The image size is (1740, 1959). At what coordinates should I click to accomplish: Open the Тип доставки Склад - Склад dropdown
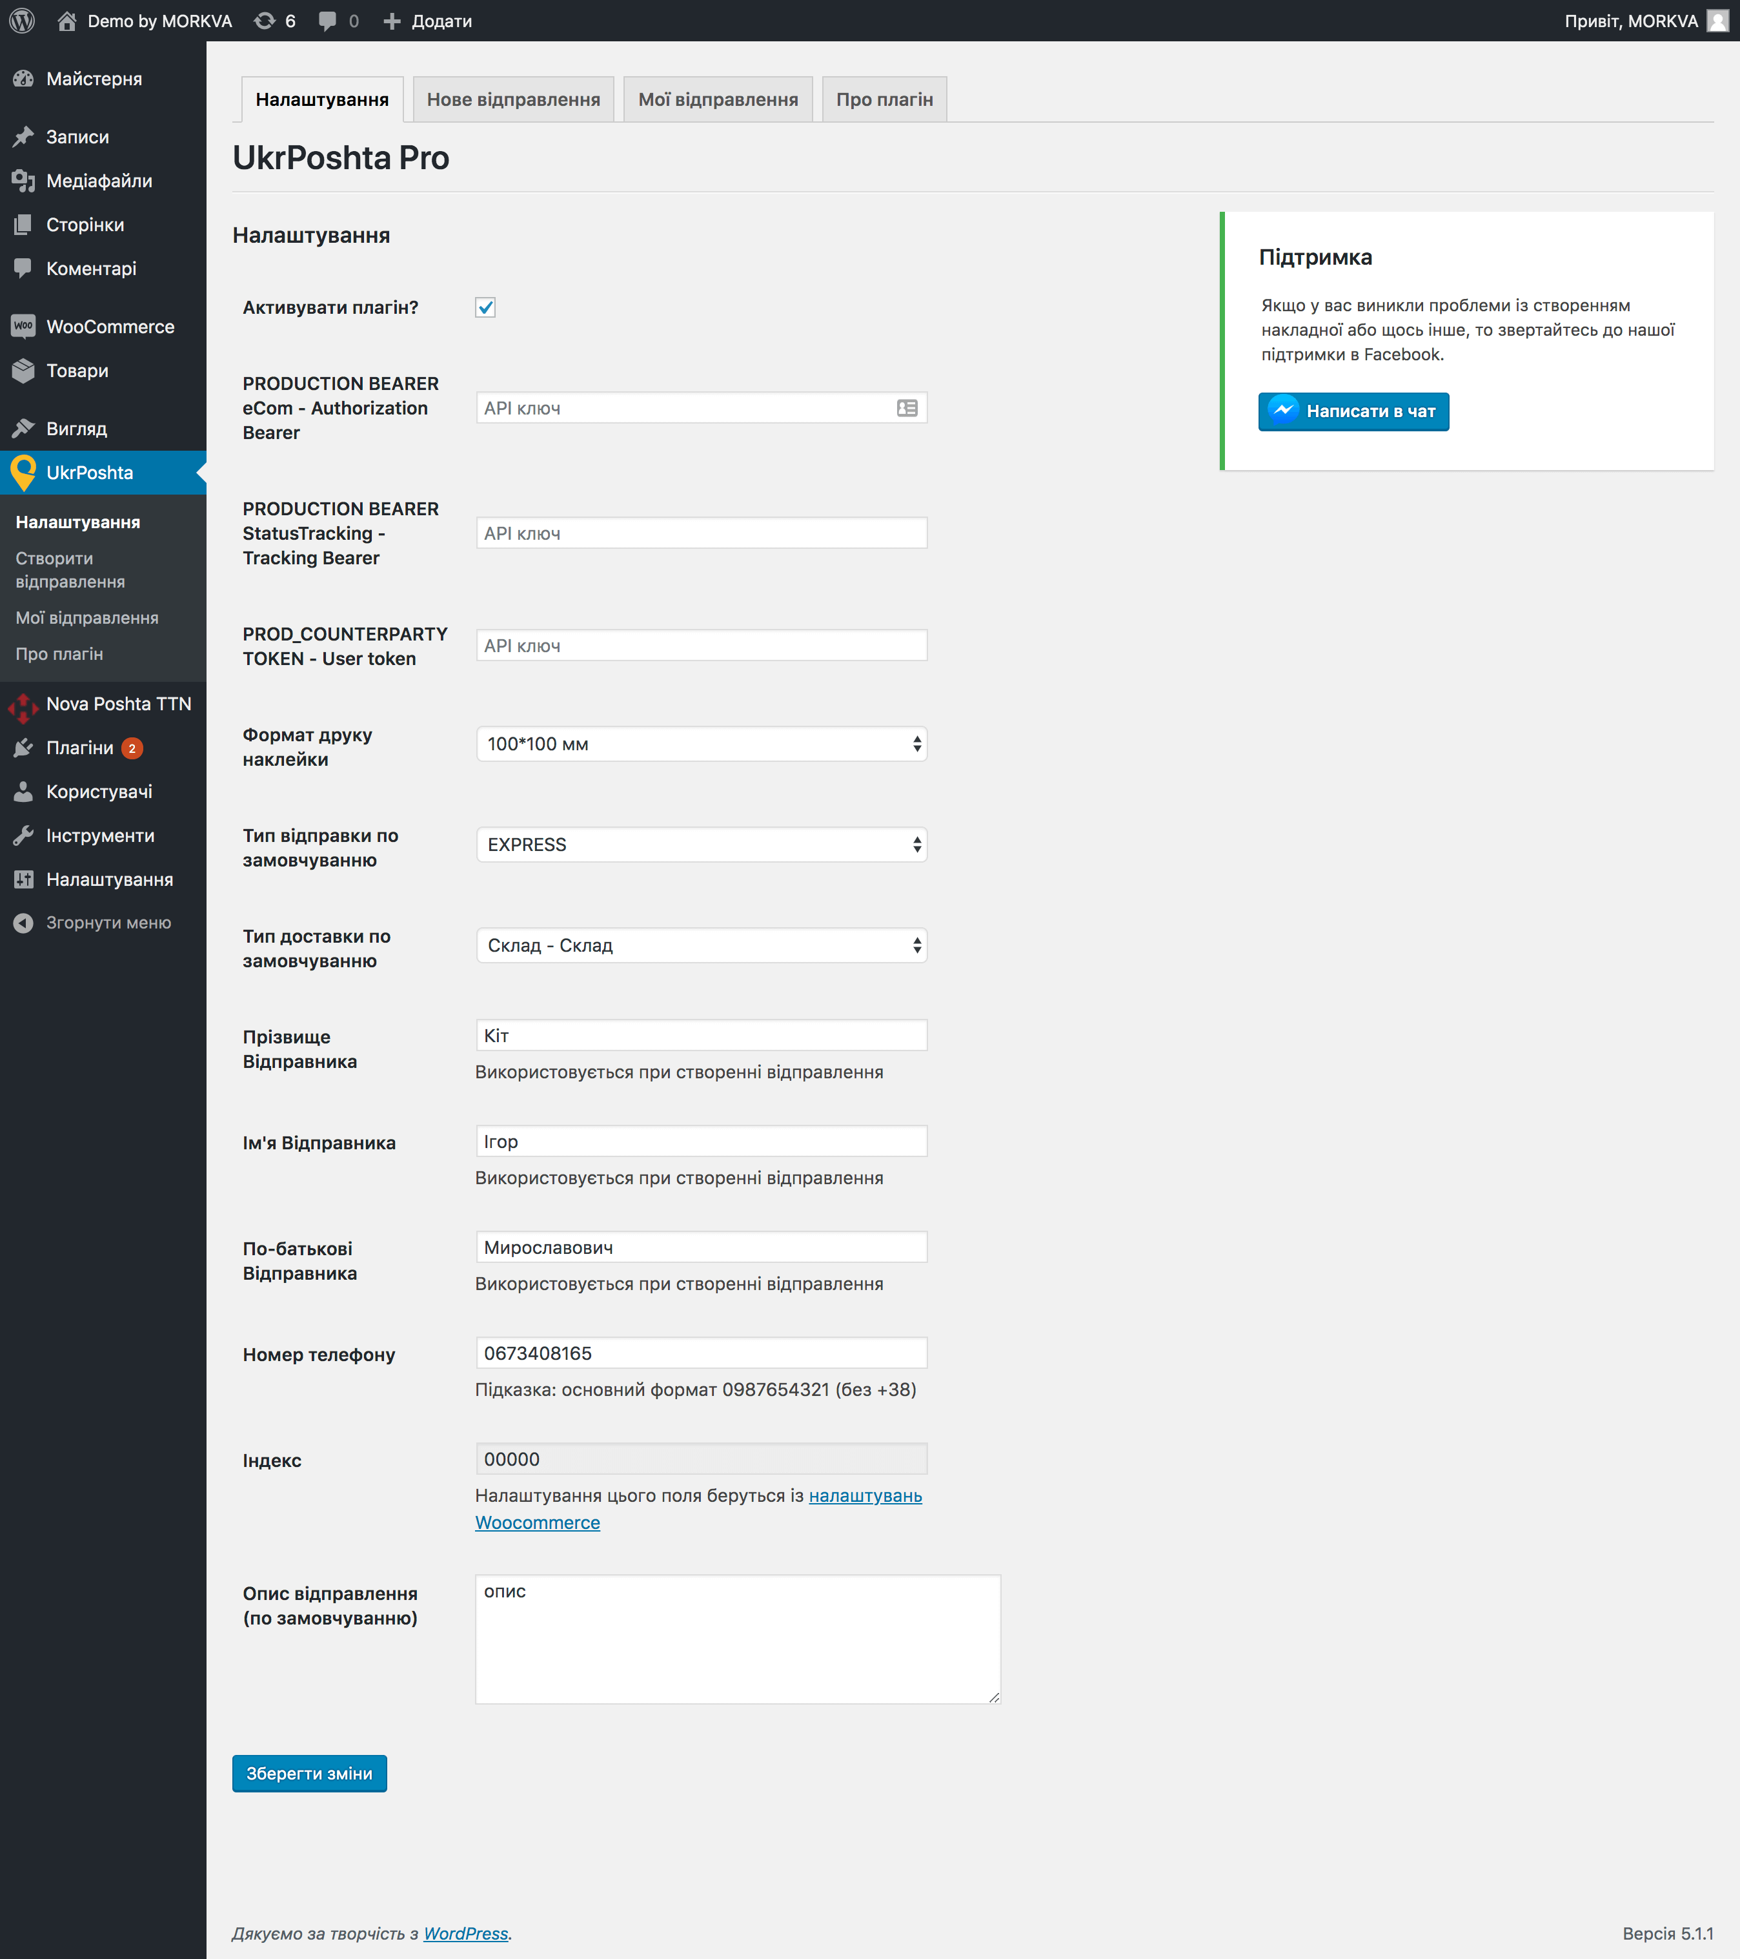tap(702, 945)
